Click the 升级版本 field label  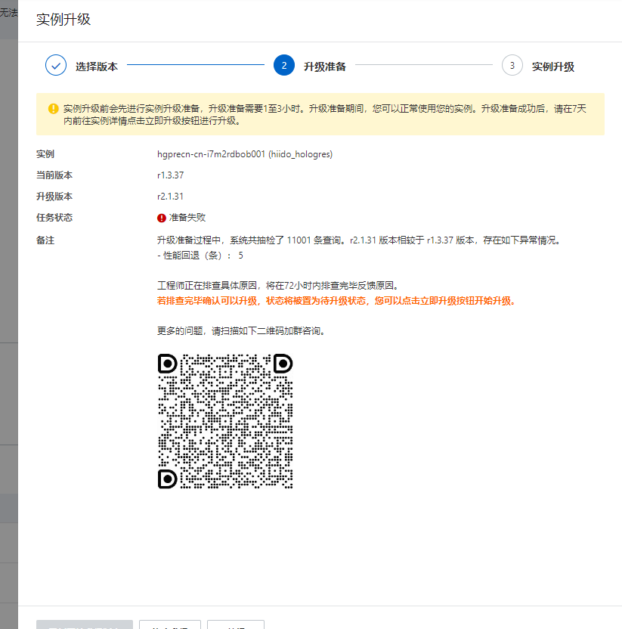(54, 197)
